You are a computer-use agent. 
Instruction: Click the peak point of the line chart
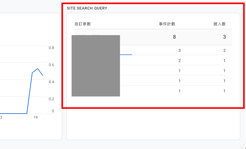38,68
